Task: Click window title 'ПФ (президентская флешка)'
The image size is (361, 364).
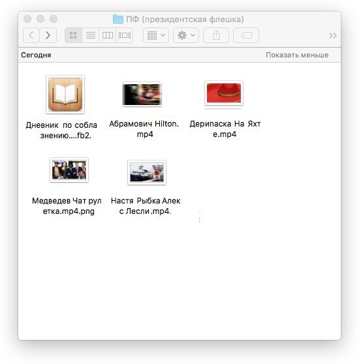Action: click(185, 20)
